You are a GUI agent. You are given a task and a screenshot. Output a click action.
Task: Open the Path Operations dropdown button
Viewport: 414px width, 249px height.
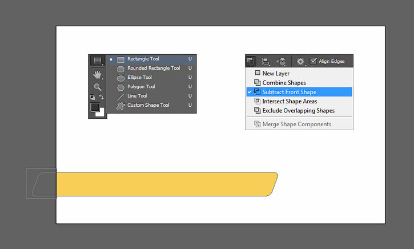(x=251, y=61)
